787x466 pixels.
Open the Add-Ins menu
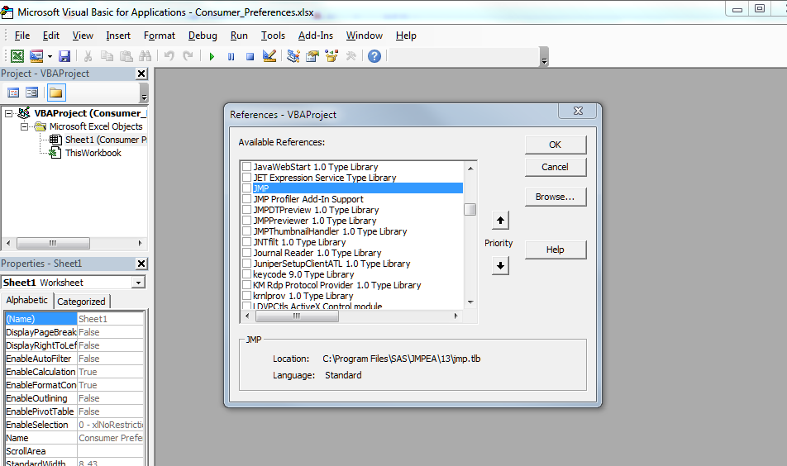[316, 36]
